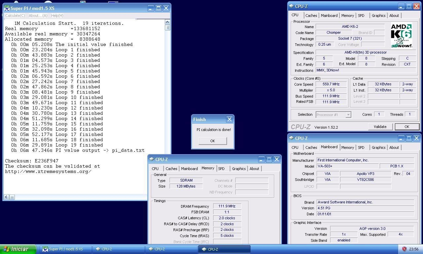Viewport: 423px width, 254px height.
Task: Click the 23:56 system clock
Action: (x=413, y=249)
